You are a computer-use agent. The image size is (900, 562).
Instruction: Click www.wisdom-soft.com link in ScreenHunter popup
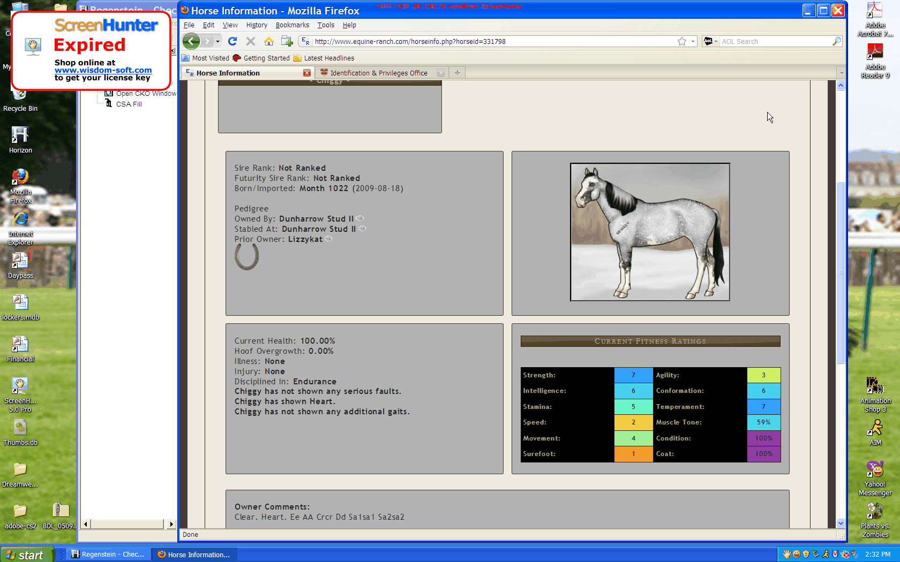[x=103, y=70]
